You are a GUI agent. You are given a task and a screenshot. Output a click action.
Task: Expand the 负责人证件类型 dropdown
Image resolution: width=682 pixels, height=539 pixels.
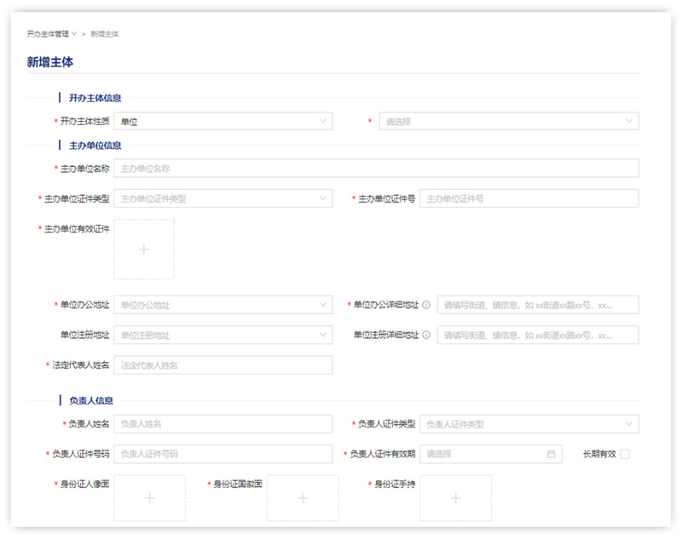coord(529,424)
